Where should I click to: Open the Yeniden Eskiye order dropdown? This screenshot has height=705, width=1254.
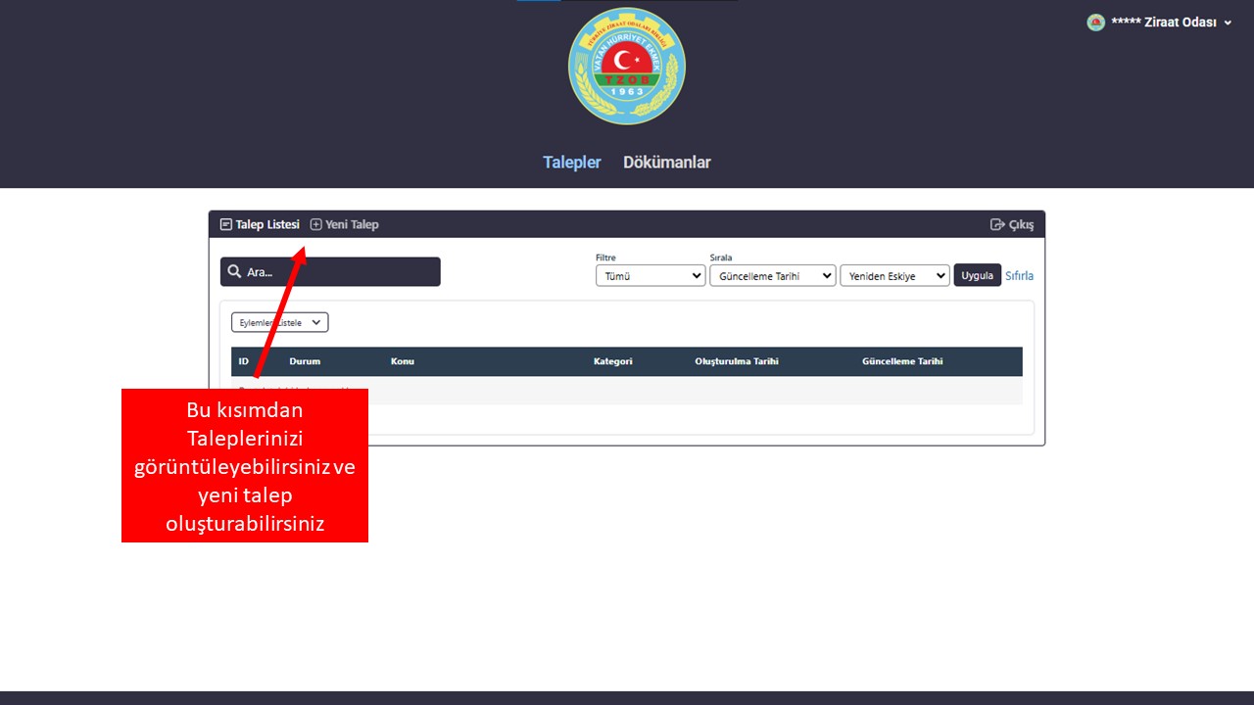[894, 276]
